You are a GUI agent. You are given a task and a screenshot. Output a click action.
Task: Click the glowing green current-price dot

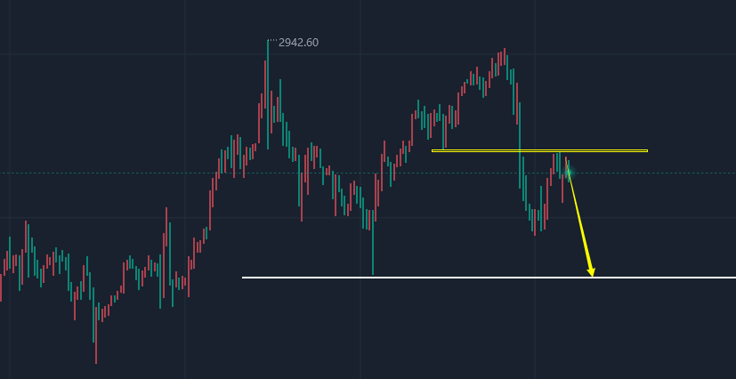coord(568,173)
